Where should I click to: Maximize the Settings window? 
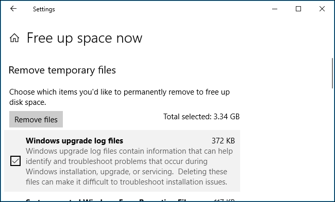click(x=298, y=9)
